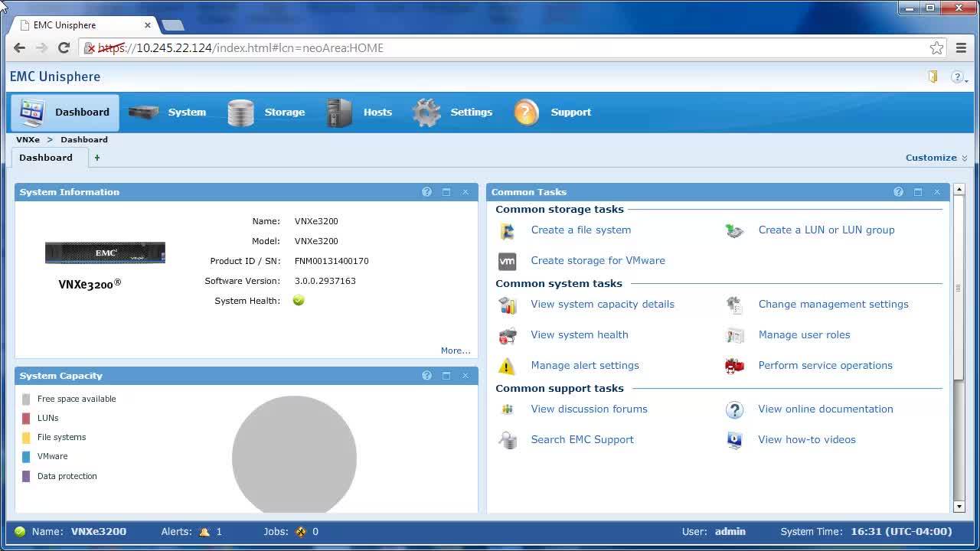
Task: Open Search EMC Support link
Action: (582, 439)
